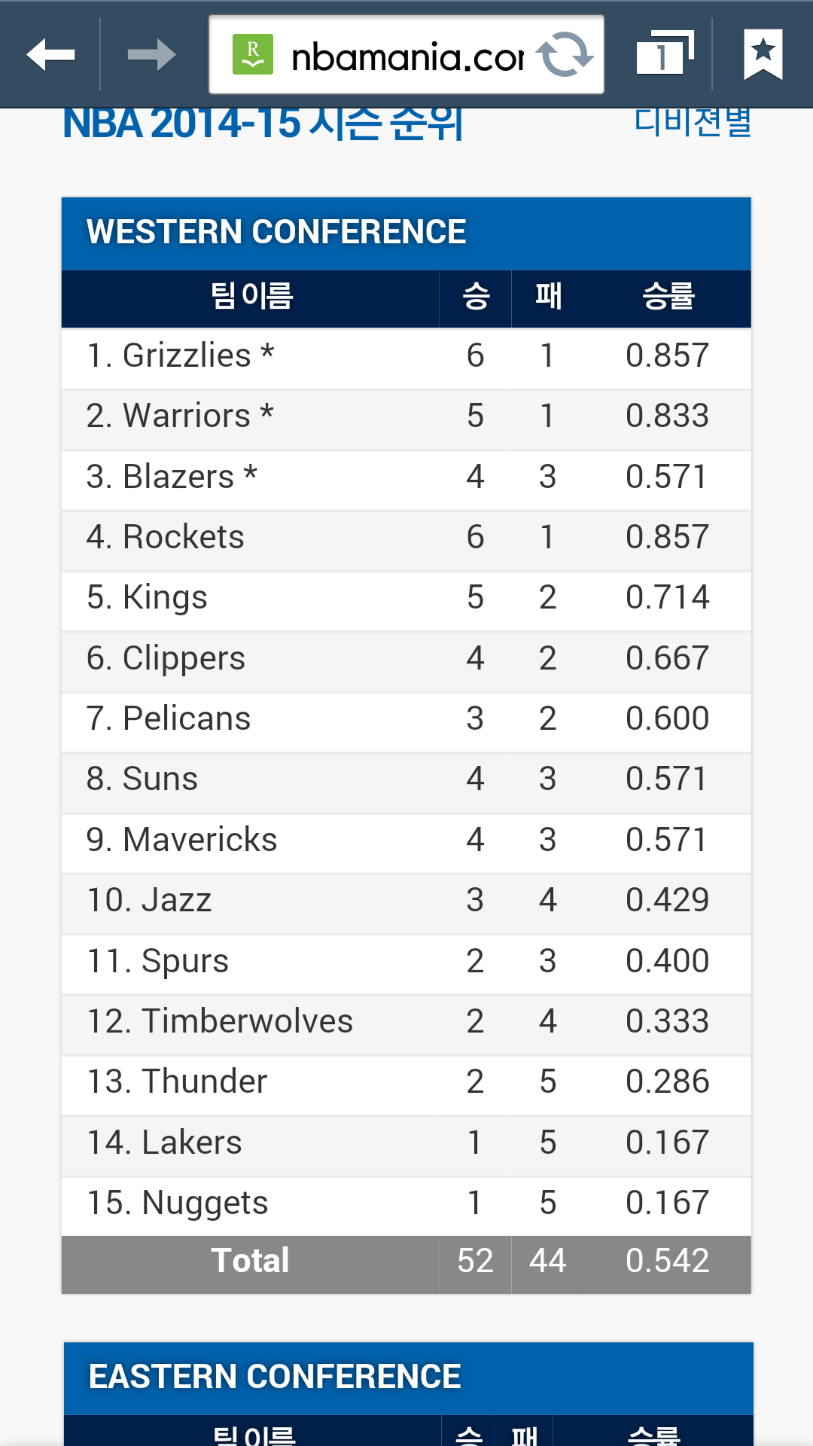Open the bookmarks star icon
Screen dimensions: 813x1446
tap(763, 55)
